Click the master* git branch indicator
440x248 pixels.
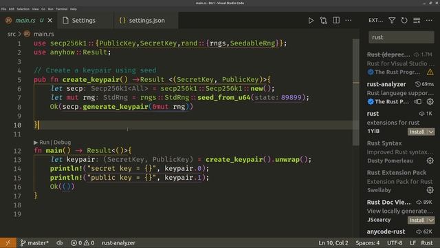(x=34, y=242)
